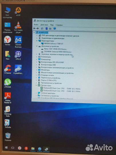Viewport: 116px width, 155px height.
Task: Select Порты (COM и LPT) item
Action: pyautogui.click(x=49, y=80)
